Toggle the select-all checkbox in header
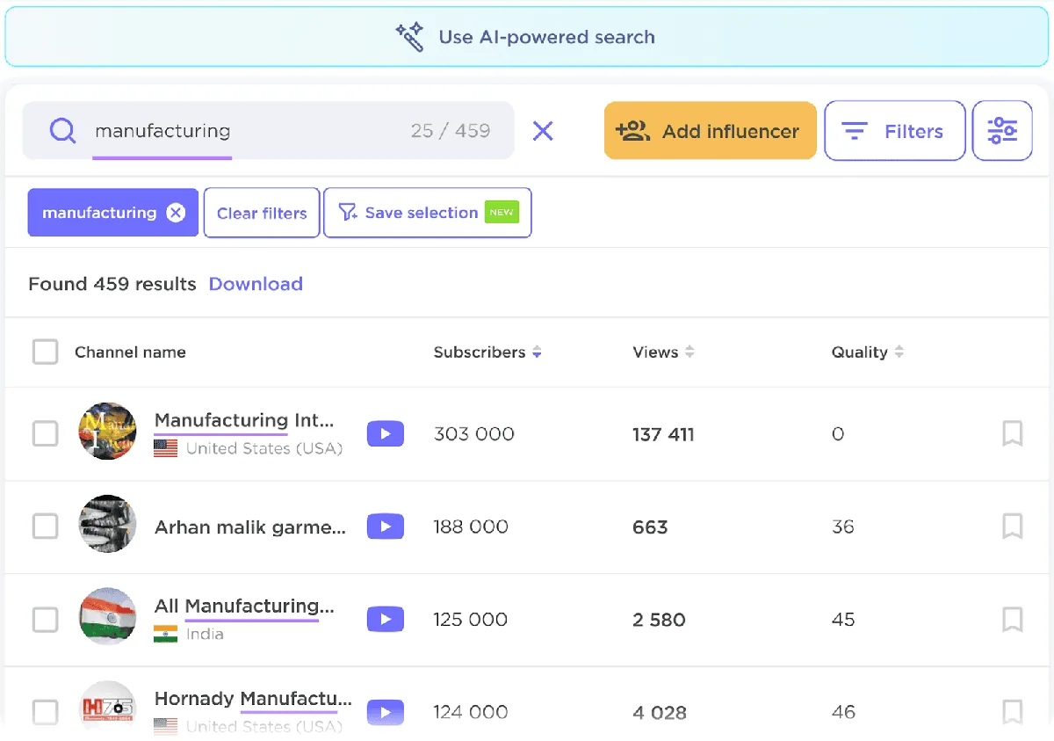 (x=45, y=352)
